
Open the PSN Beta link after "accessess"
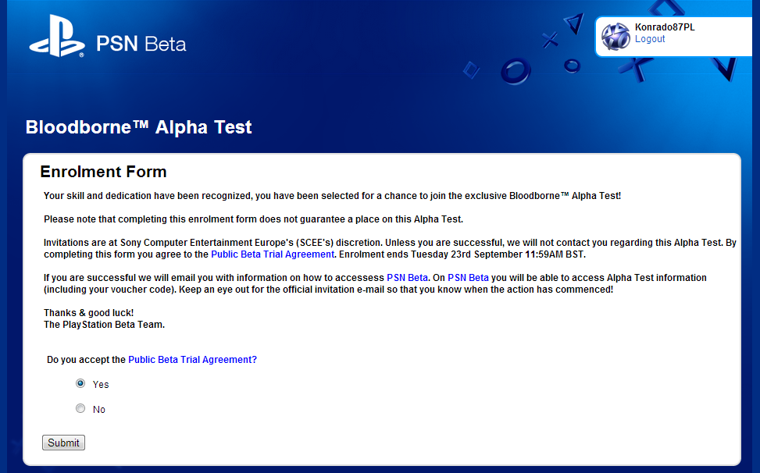coord(407,278)
